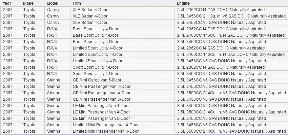
Task: Select first 2.4L 2400CC 146Cu. In. engine cell
Action: pyautogui.click(x=231, y=35)
